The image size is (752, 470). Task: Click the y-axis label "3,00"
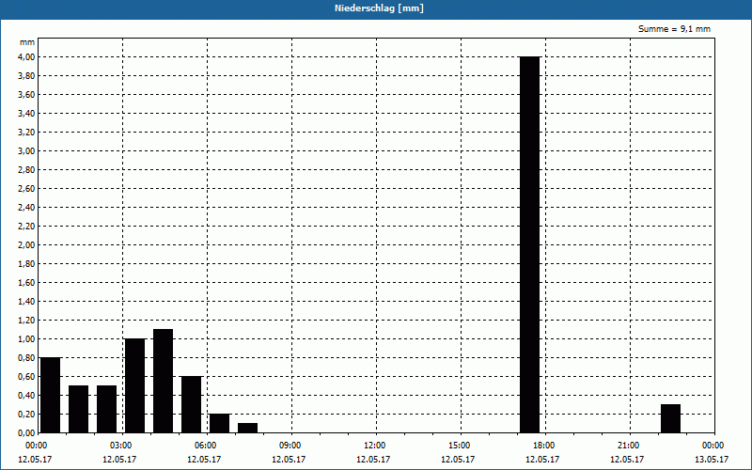(26, 151)
